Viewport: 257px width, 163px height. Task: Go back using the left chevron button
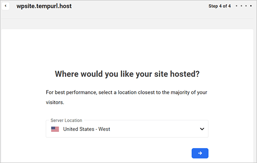tap(6, 6)
